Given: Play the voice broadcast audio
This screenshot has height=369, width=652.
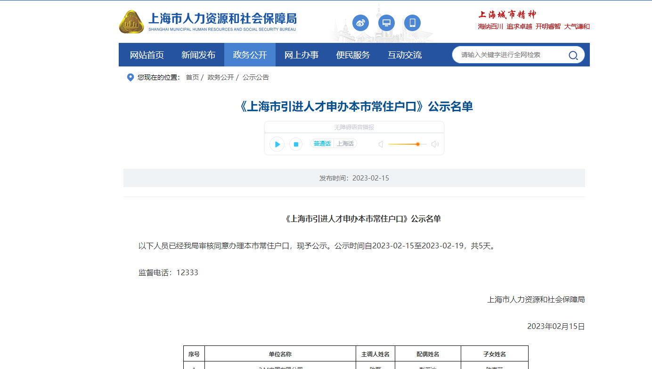Looking at the screenshot, I should (277, 144).
